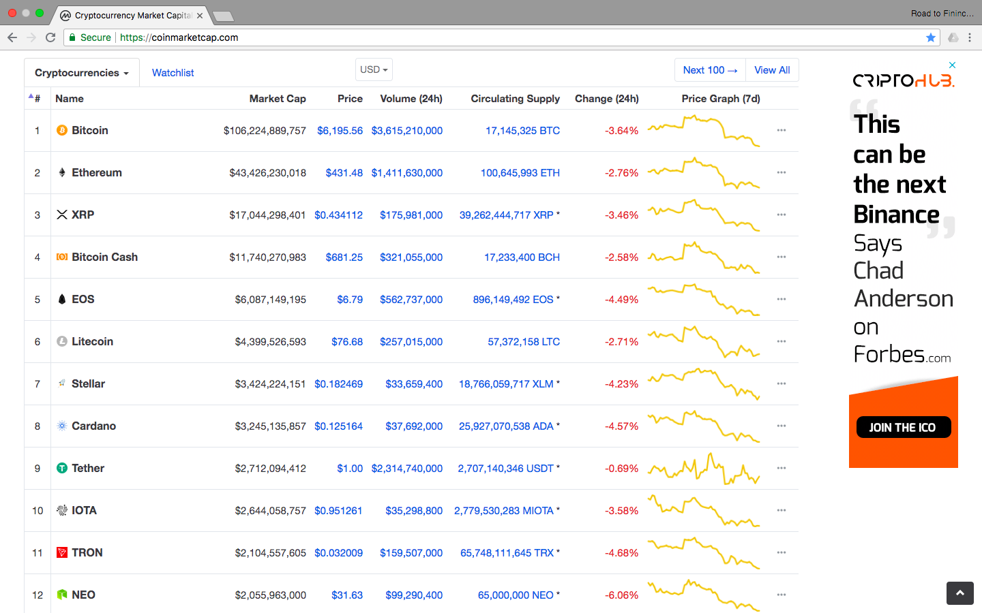
Task: Click the Bitcoin Cash logo icon
Action: click(x=62, y=257)
